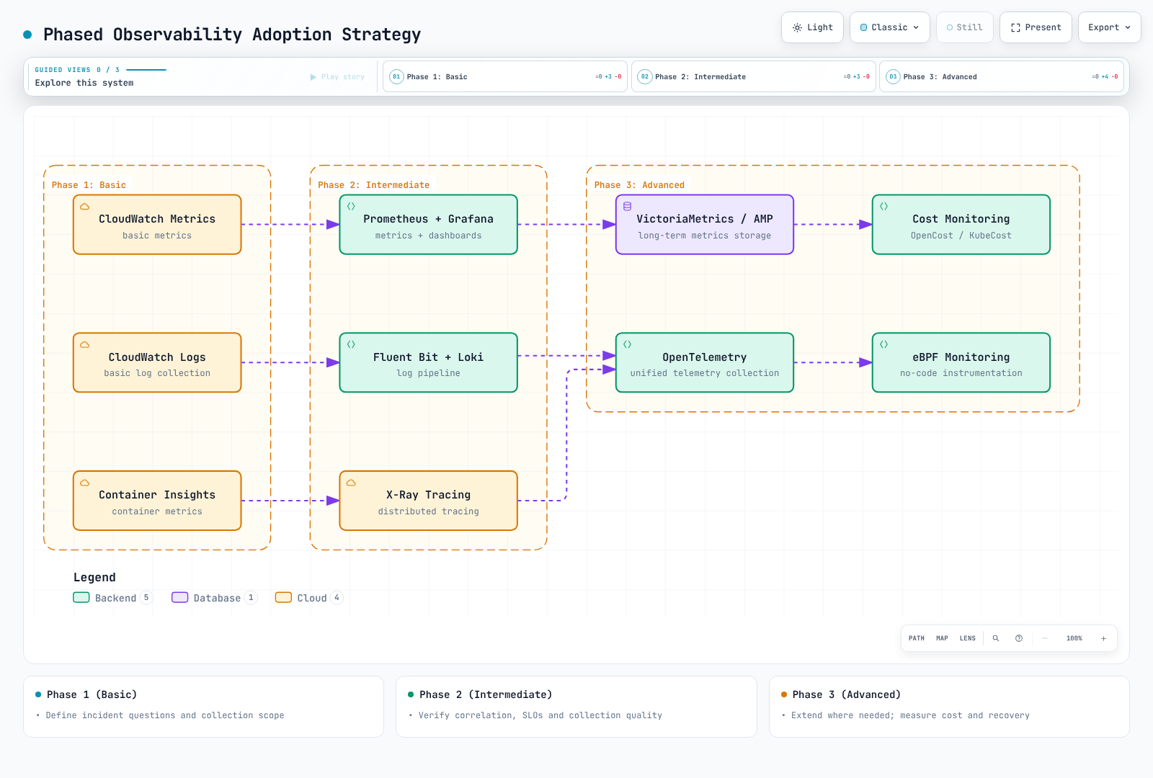Open the Phase 3 (Advanced) notes card
The width and height of the screenshot is (1153, 778).
coord(949,707)
